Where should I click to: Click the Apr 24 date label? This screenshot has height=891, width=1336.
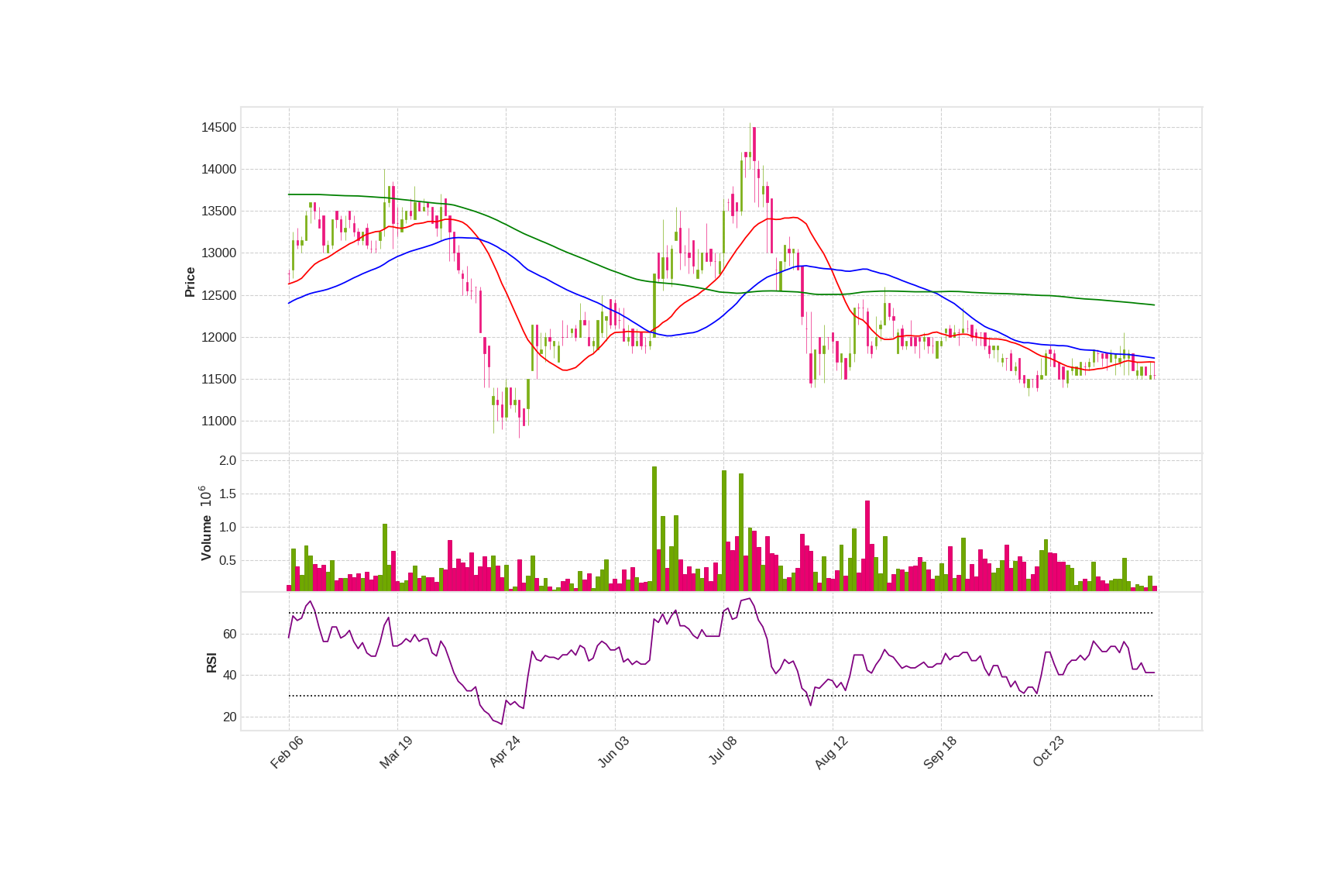(504, 752)
